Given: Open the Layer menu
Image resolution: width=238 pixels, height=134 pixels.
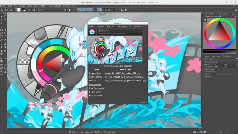Looking at the screenshot, I should 29,6.
